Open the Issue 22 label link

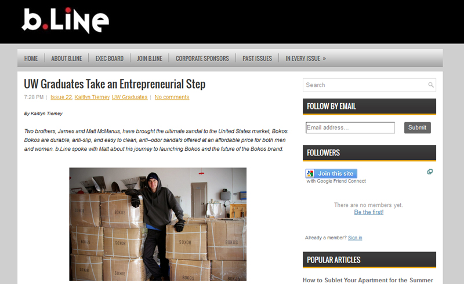[61, 97]
